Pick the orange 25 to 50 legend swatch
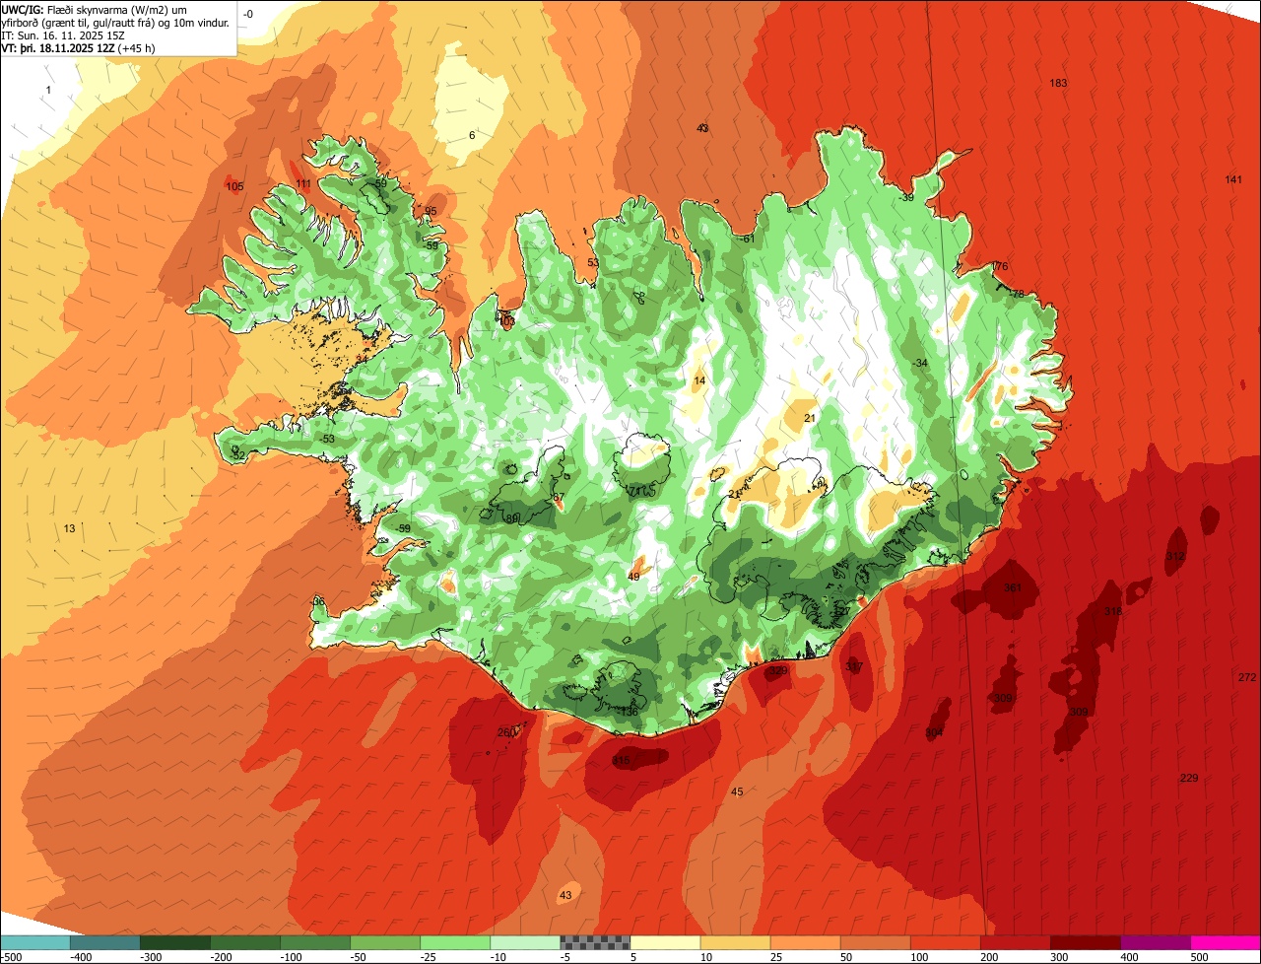The width and height of the screenshot is (1261, 964). tap(805, 942)
